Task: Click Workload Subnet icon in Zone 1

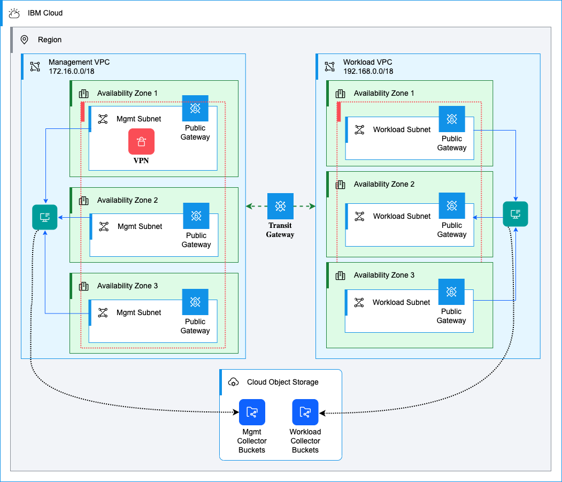Action: (359, 130)
